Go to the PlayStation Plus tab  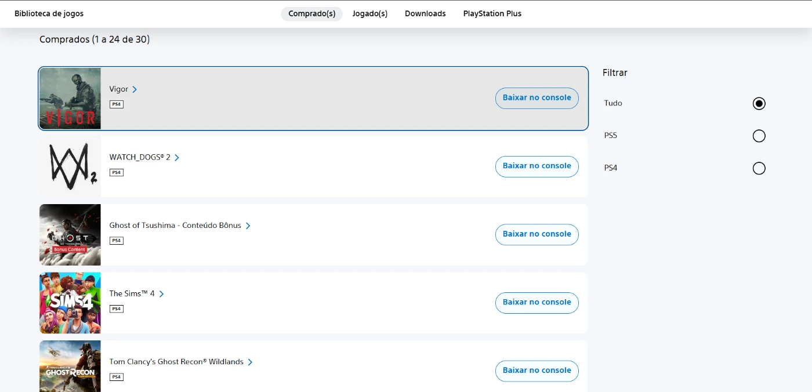click(492, 14)
